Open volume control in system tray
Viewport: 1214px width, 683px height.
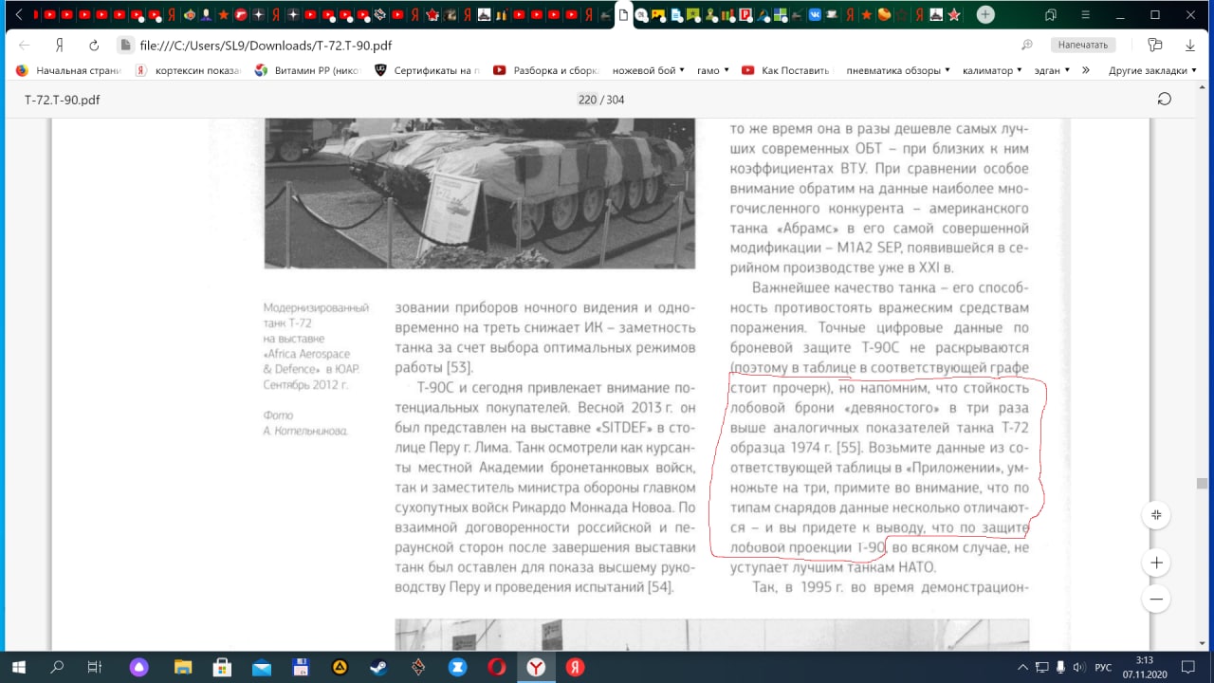tap(1078, 667)
